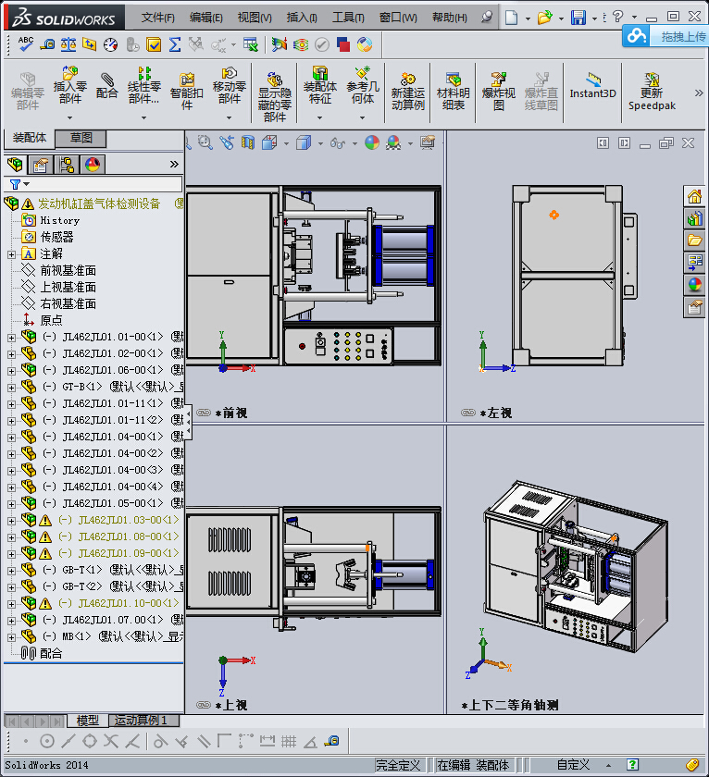Open Linear Component Pattern tool
The height and width of the screenshot is (777, 709).
click(143, 85)
